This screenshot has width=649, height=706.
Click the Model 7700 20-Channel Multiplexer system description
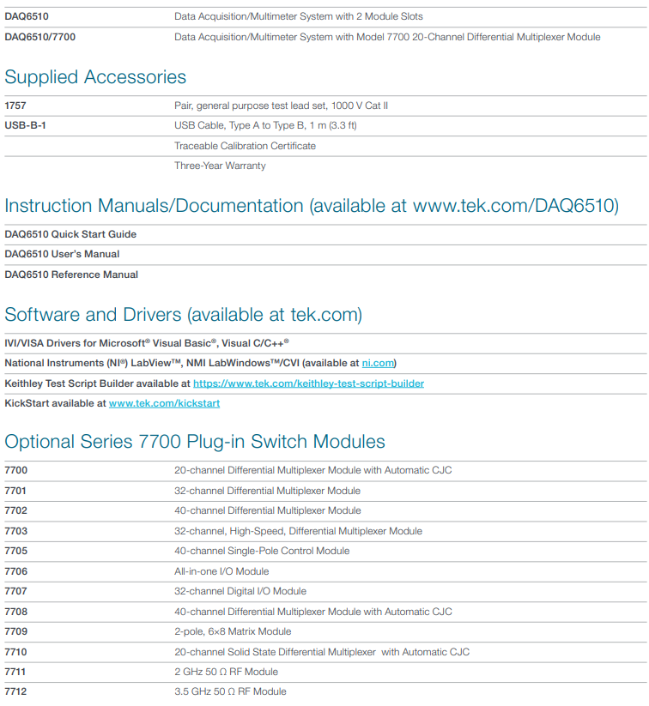[x=387, y=37]
